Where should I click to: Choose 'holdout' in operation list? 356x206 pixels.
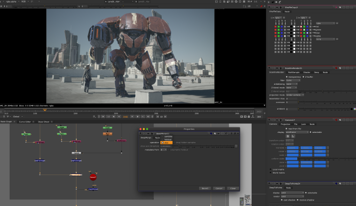point(168,140)
